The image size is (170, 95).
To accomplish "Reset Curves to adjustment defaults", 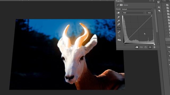I will pyautogui.click(x=146, y=47).
